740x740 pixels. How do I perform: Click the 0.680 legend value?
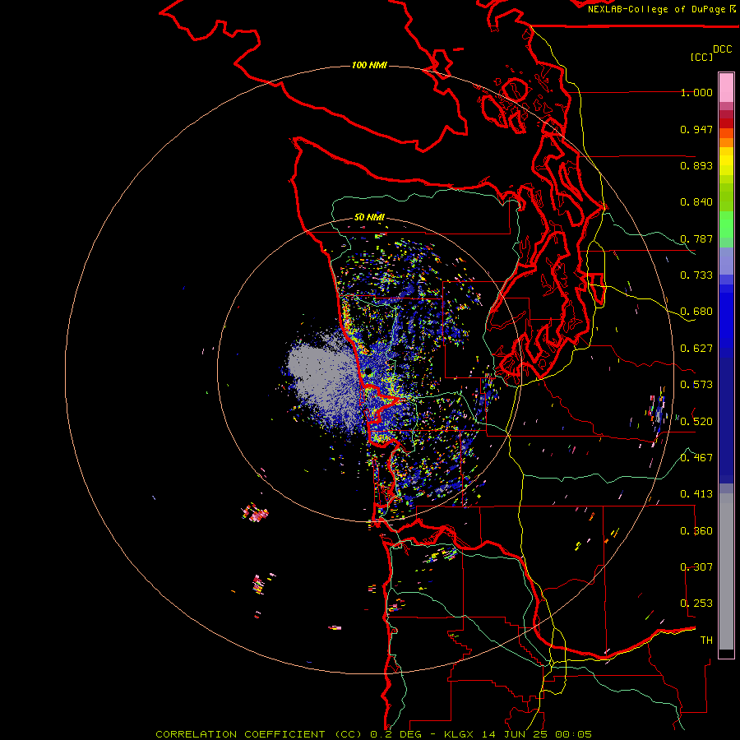pyautogui.click(x=696, y=312)
